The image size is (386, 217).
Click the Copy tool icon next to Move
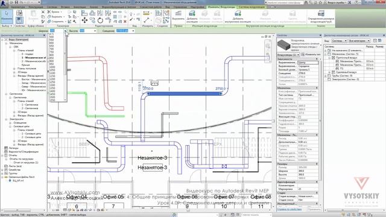tap(92, 20)
